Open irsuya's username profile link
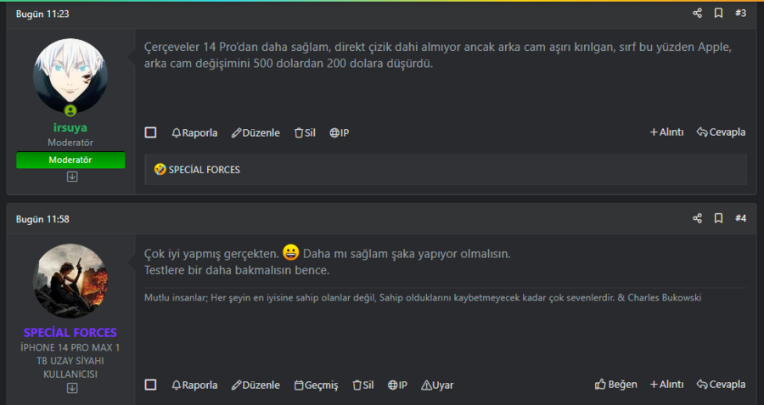764x405 pixels. 70,127
